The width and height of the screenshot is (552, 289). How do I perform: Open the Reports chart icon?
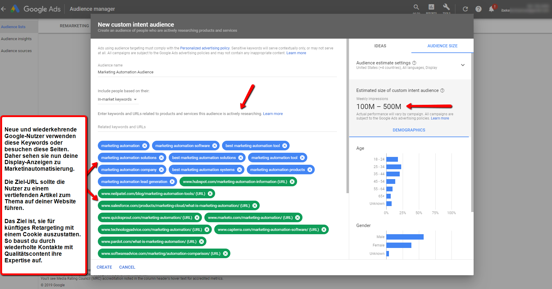[431, 7]
